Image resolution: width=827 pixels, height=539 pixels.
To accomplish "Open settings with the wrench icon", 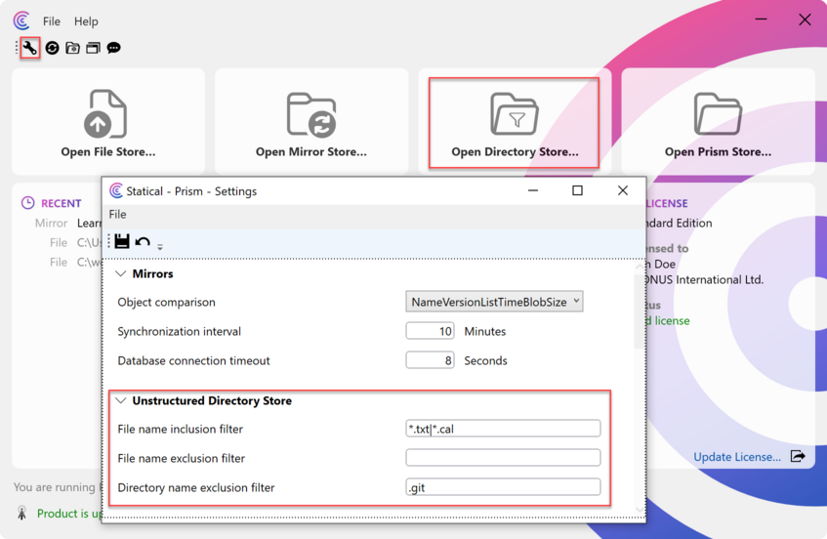I will pyautogui.click(x=30, y=48).
